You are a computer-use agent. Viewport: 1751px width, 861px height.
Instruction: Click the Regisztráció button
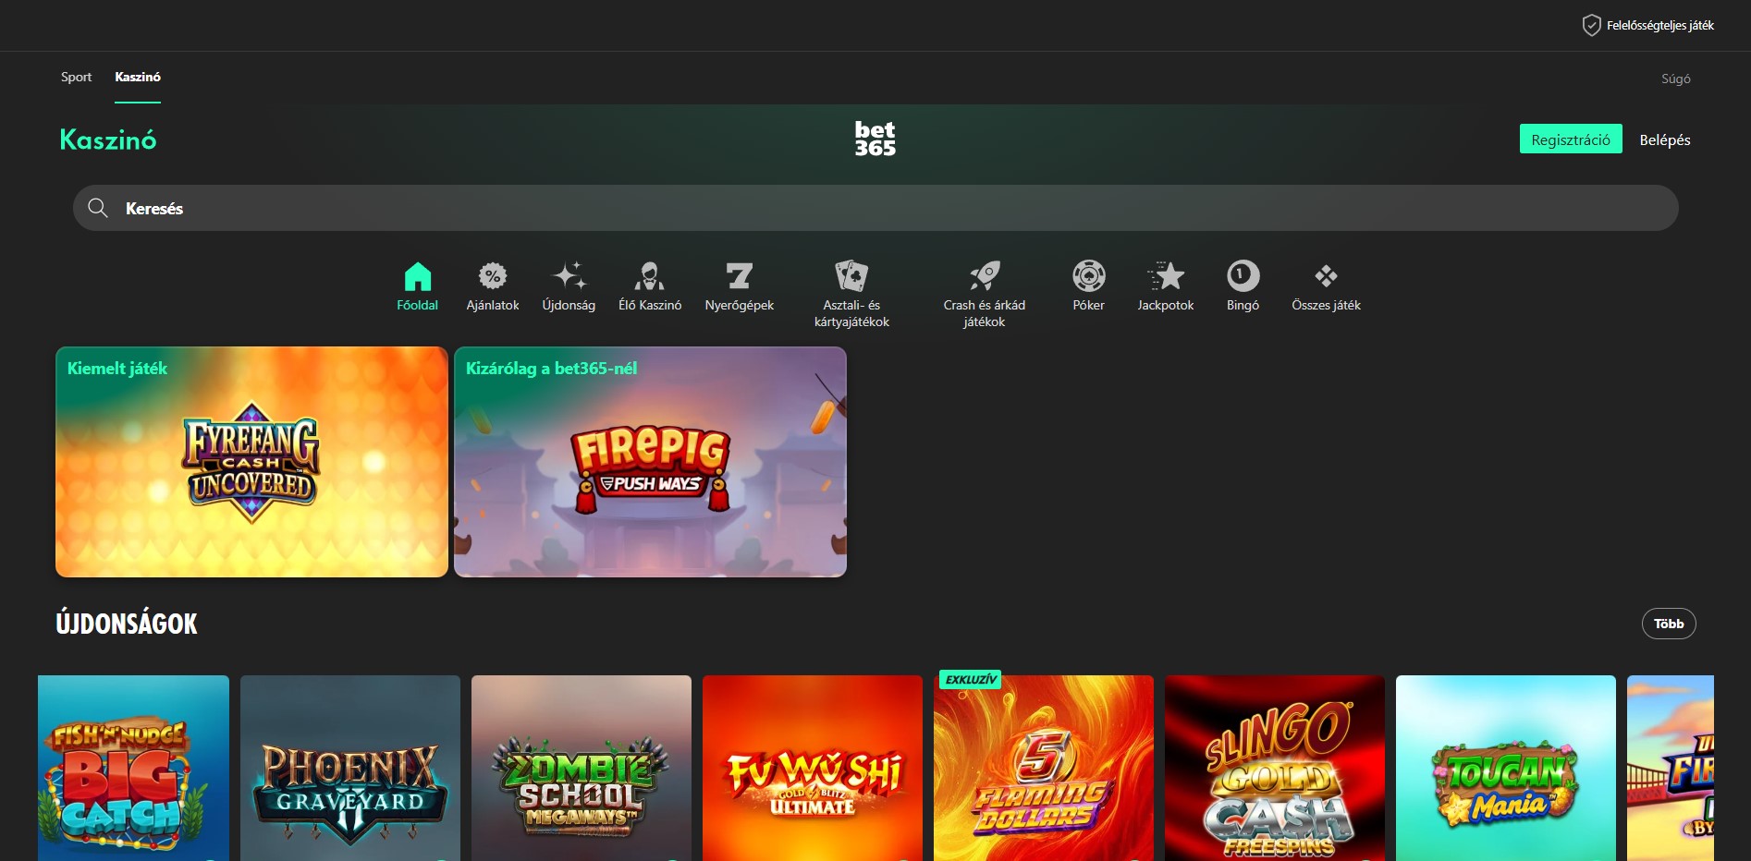1571,139
